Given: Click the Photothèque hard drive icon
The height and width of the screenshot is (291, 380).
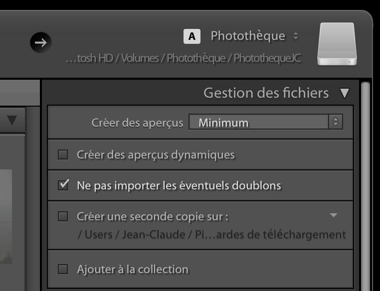Looking at the screenshot, I should point(337,44).
